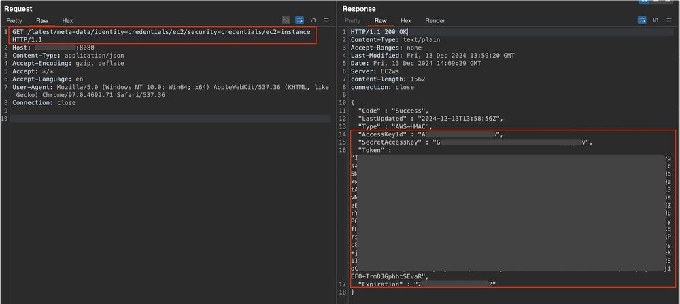Click the request 'Content-Type: application/json' line
The width and height of the screenshot is (680, 304).
click(68, 56)
